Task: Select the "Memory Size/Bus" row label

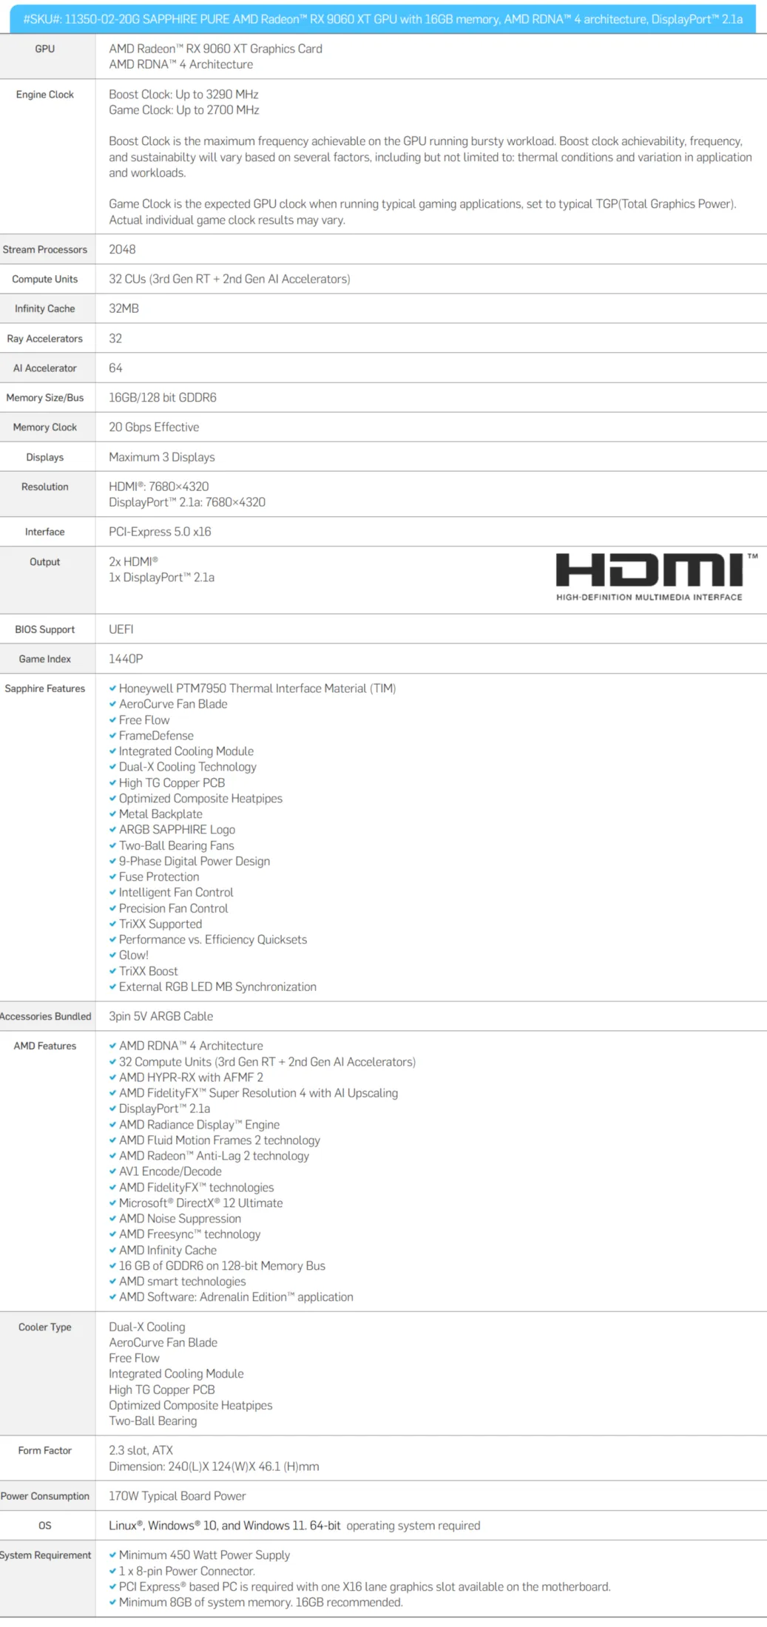Action: click(x=45, y=398)
